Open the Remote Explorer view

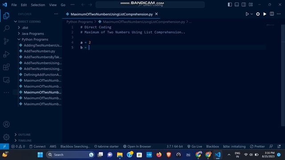[6, 80]
